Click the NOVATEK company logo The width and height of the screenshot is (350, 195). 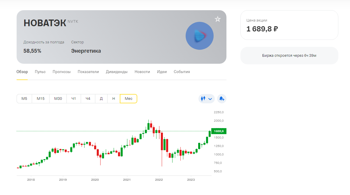coord(200,36)
